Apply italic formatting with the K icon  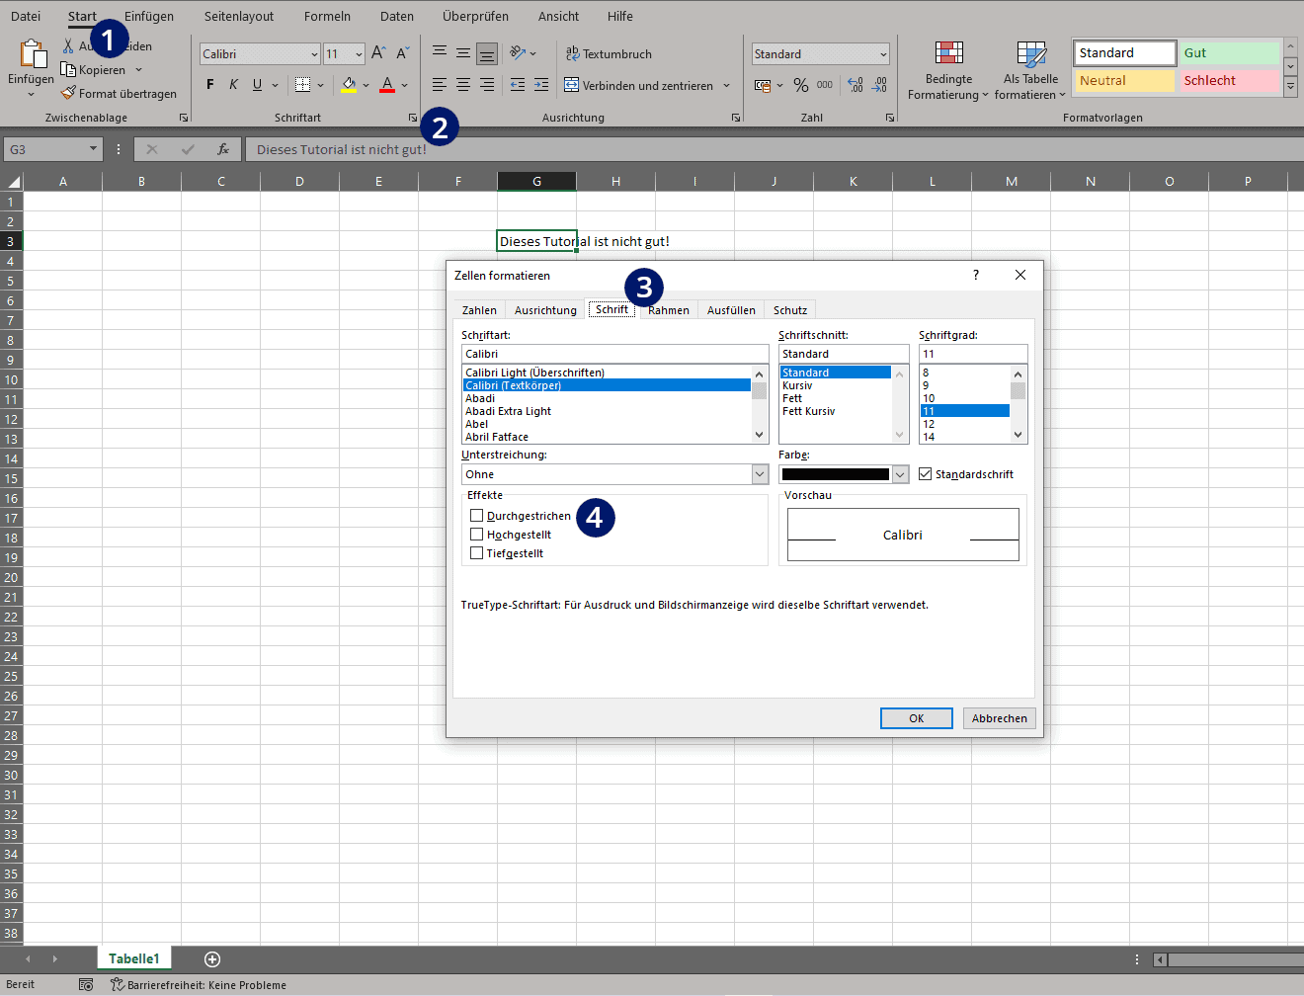coord(233,84)
